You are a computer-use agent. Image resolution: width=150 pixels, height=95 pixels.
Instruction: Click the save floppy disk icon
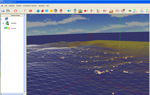tap(8, 11)
